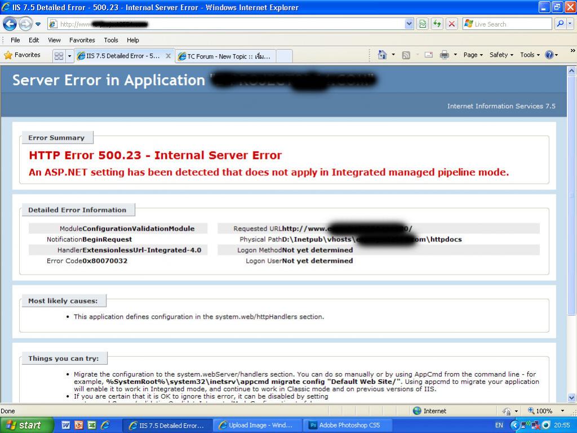577x433 pixels.
Task: Expand the tab list dropdown arrow
Action: click(x=69, y=56)
